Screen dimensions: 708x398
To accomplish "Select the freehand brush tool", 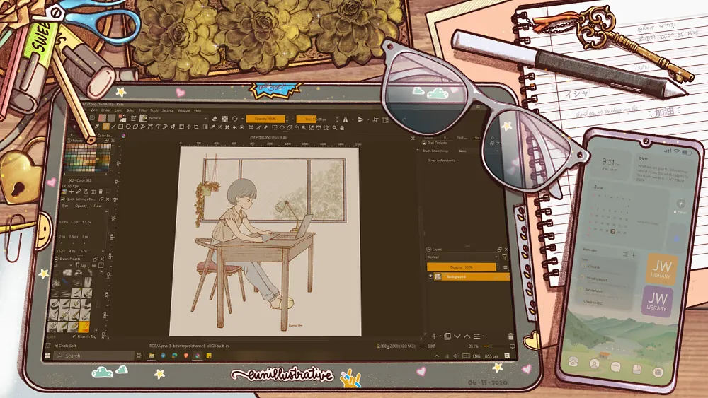I will point(105,127).
